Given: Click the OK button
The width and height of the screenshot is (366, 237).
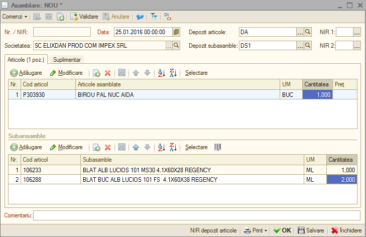Looking at the screenshot, I should pos(282,230).
